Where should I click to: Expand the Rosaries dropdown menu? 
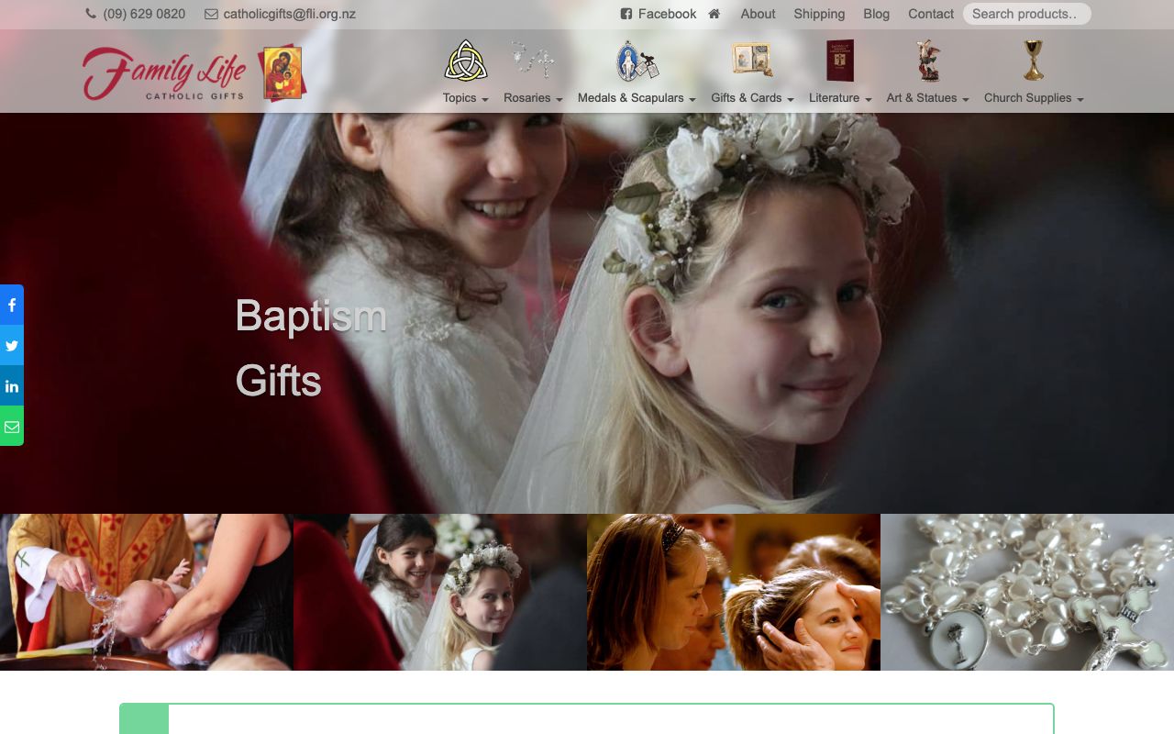tap(533, 98)
